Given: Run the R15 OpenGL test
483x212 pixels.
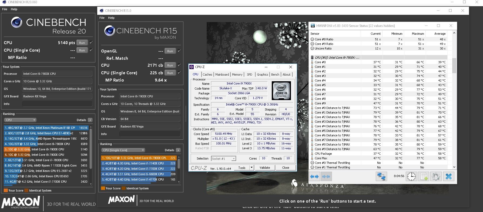Looking at the screenshot, I should 170,51.
